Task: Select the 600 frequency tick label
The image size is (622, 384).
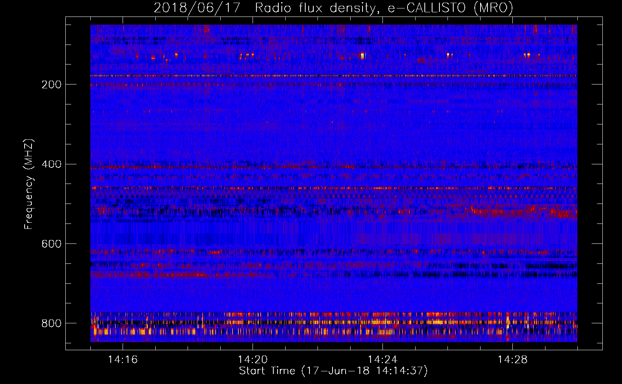Action: pyautogui.click(x=51, y=244)
